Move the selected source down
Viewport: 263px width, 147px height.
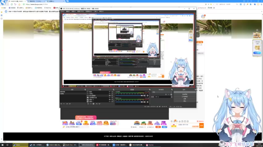pyautogui.click(x=99, y=104)
